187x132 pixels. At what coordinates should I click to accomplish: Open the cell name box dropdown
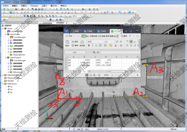pos(85,53)
